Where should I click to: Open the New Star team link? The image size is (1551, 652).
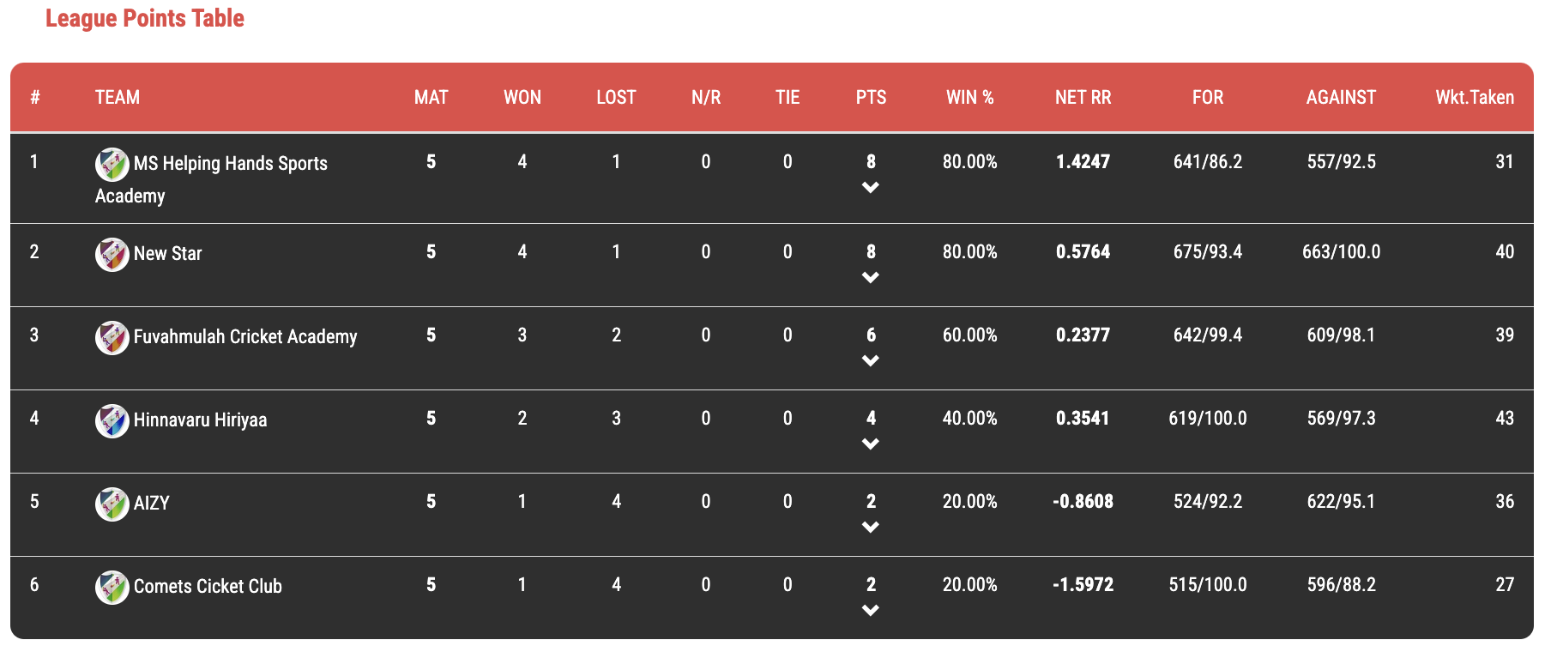pos(168,254)
